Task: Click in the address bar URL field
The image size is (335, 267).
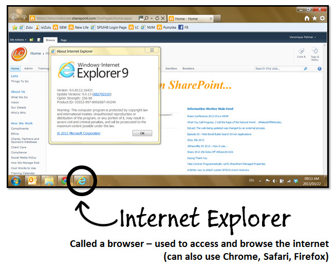Action: 84,18
